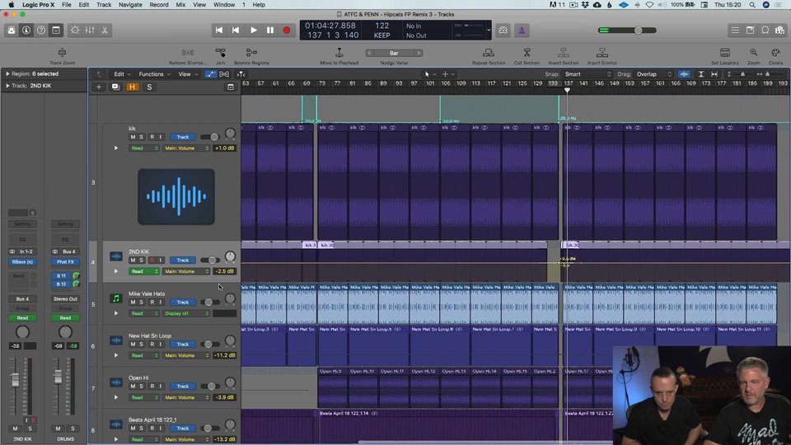Click Insert Silence toolbar icon
Screen dimensions: 791x445
[601, 53]
